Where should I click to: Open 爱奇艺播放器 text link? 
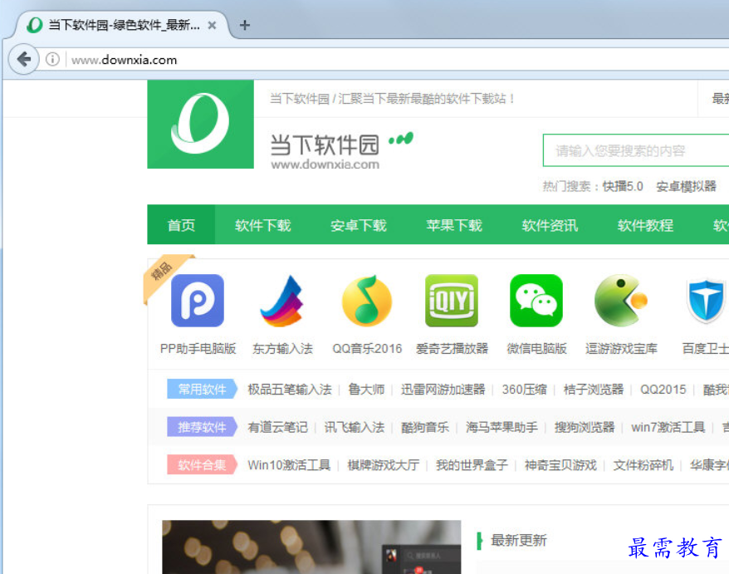(x=452, y=348)
